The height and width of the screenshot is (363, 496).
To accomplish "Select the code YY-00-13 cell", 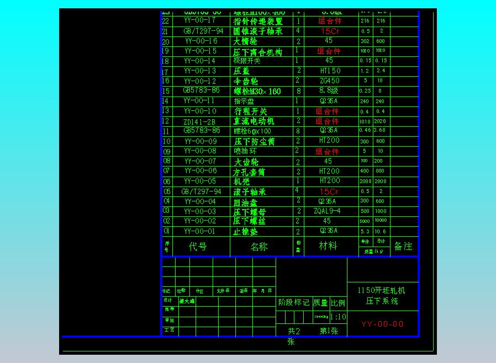I will click(200, 71).
